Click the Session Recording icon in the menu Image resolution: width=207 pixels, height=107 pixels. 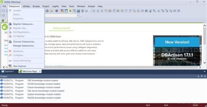pos(10,61)
